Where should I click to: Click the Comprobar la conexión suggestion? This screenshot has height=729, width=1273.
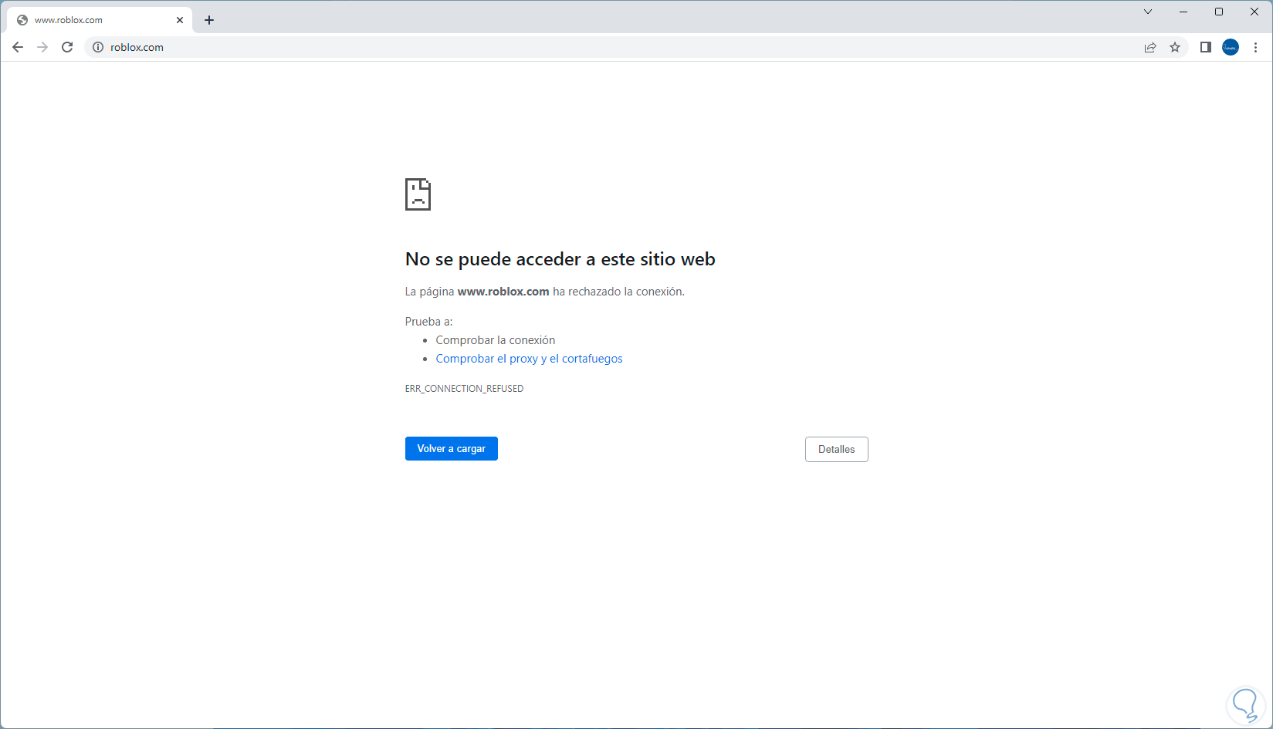pos(496,340)
